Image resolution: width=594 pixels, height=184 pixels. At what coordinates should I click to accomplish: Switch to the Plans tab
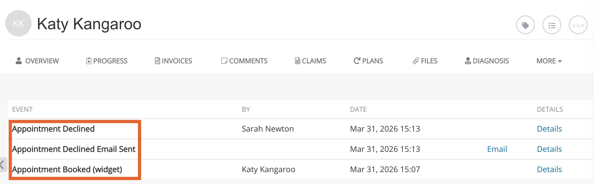pos(368,61)
